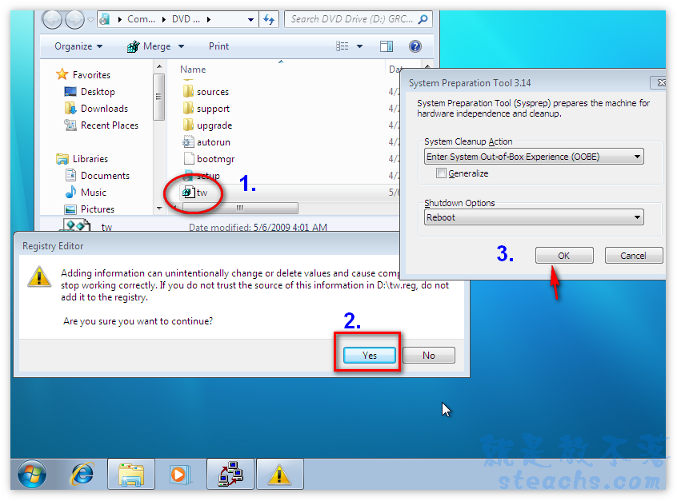This screenshot has height=501, width=677.
Task: Select the support folder
Action: (x=206, y=108)
